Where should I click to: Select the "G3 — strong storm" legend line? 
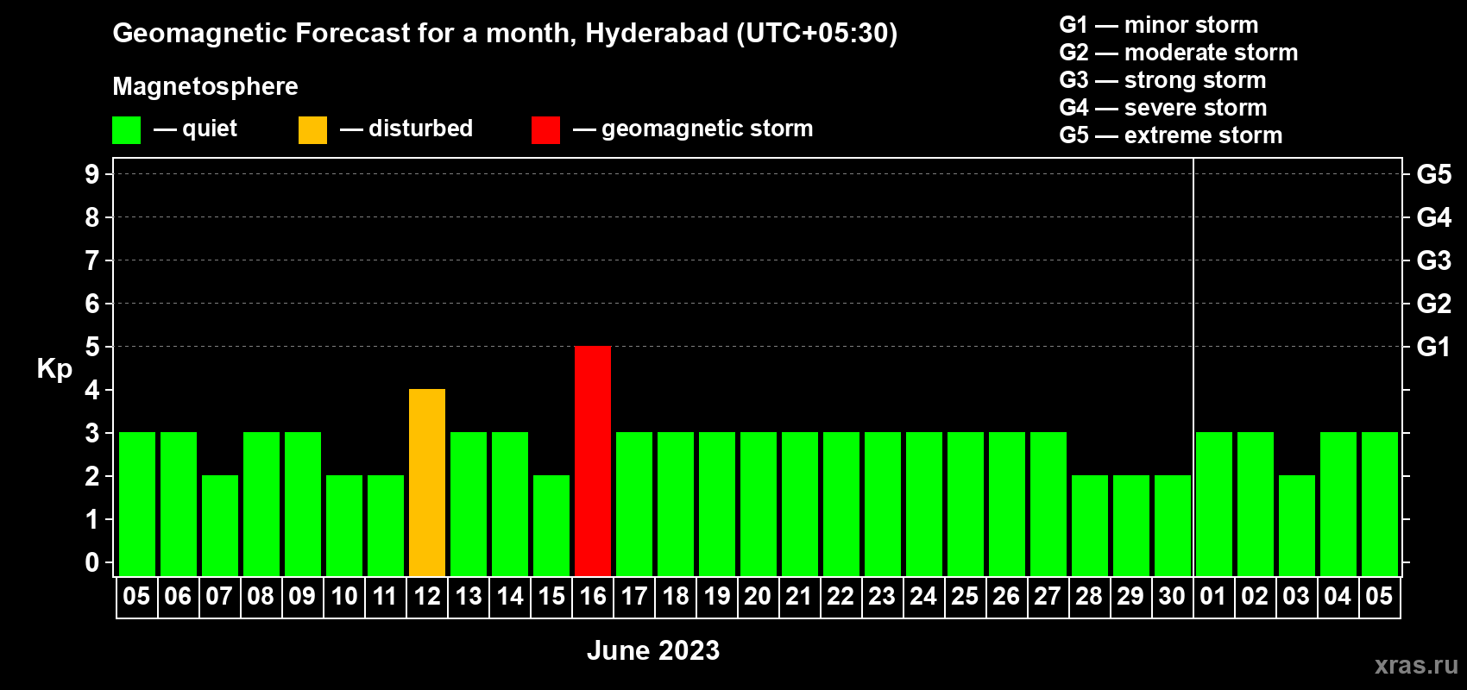[x=1162, y=80]
